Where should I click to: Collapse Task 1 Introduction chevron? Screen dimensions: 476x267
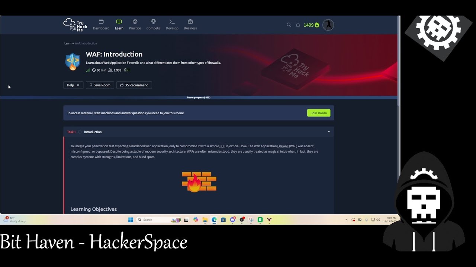coord(329,132)
